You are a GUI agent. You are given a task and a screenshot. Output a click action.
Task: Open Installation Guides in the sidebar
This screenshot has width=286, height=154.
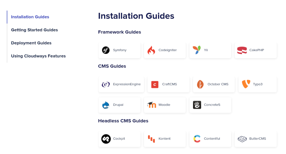[30, 17]
